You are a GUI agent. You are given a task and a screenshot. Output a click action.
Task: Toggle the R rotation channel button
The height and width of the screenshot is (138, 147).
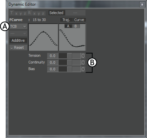point(30,13)
